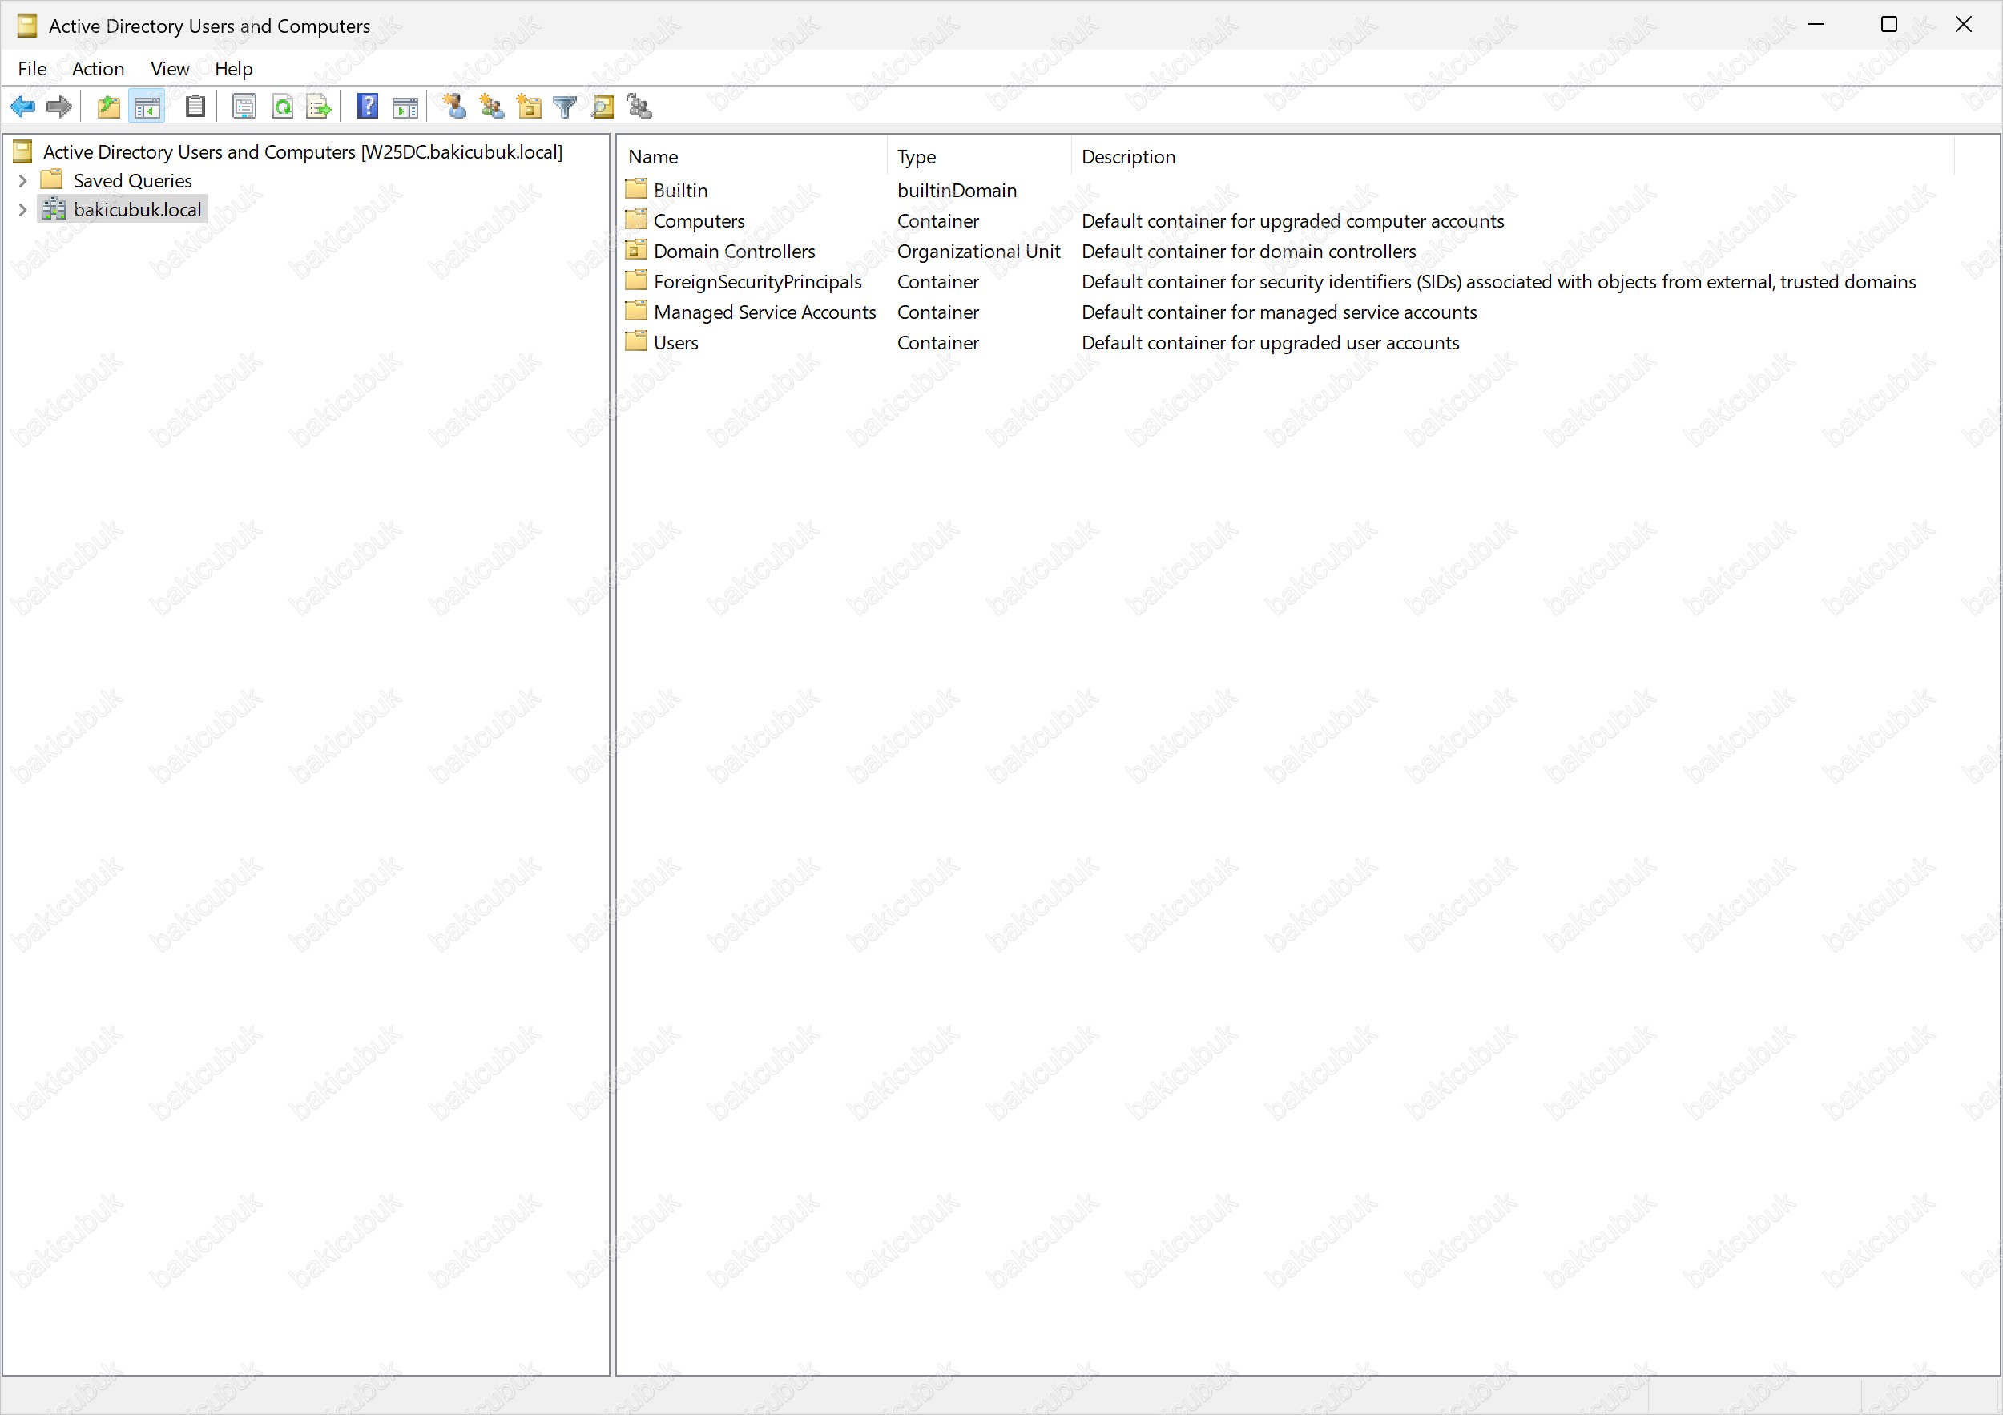Select the Builtin row name
Screen dimensions: 2003x1415
point(680,190)
